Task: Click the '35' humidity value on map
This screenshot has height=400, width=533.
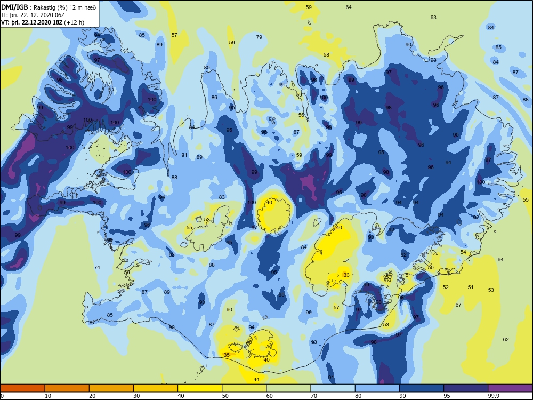Action: pyautogui.click(x=227, y=355)
